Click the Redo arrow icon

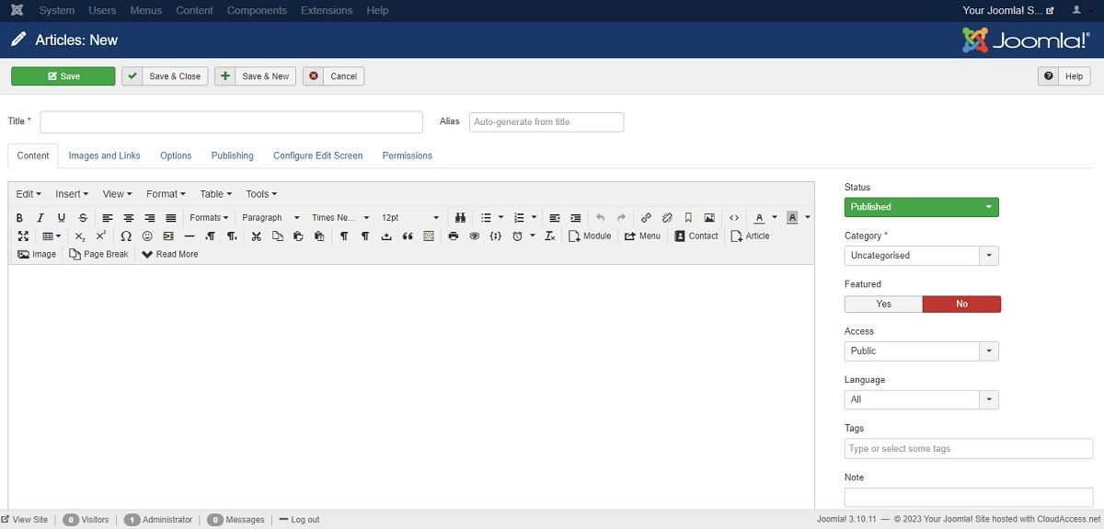point(622,218)
